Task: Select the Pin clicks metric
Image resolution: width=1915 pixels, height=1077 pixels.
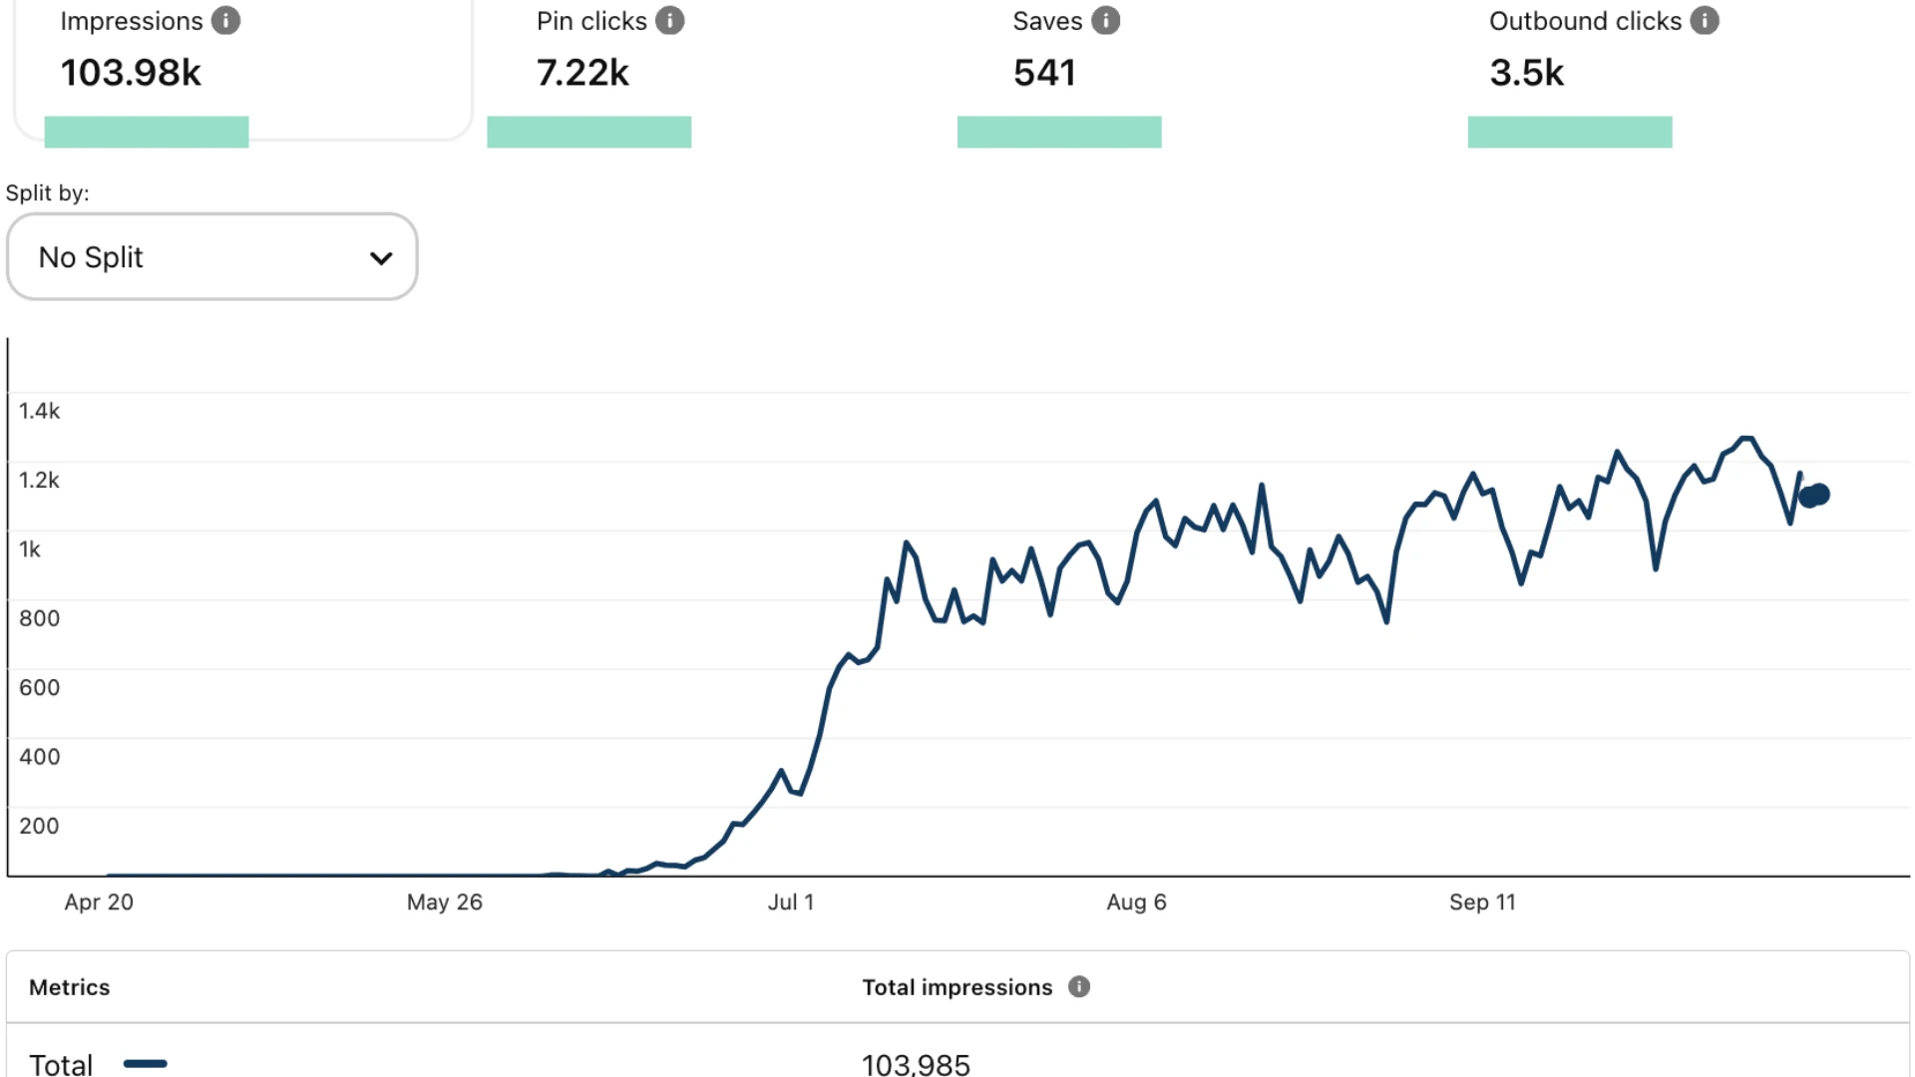Action: pos(610,48)
